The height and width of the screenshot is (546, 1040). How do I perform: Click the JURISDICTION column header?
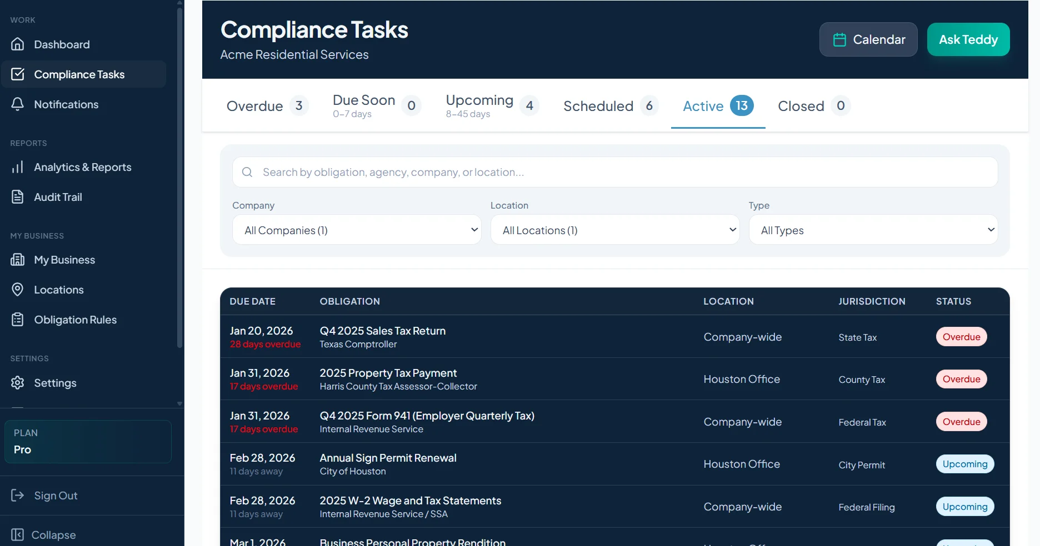[872, 301]
